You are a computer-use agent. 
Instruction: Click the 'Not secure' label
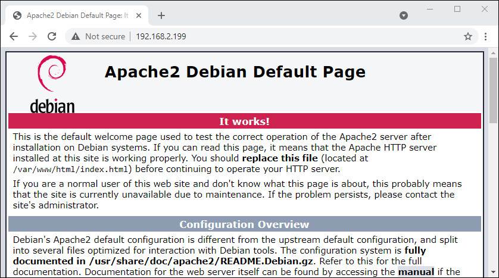tap(105, 36)
